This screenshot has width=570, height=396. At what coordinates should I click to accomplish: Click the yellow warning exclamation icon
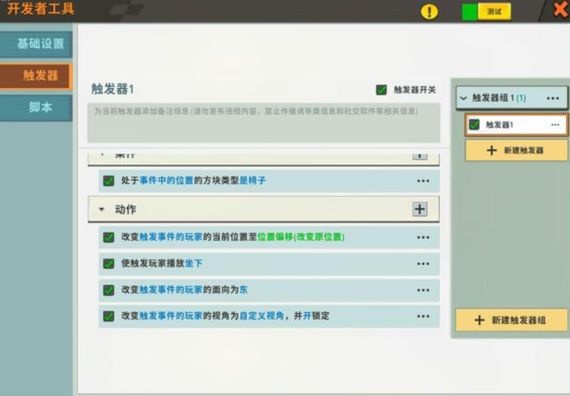pyautogui.click(x=430, y=12)
